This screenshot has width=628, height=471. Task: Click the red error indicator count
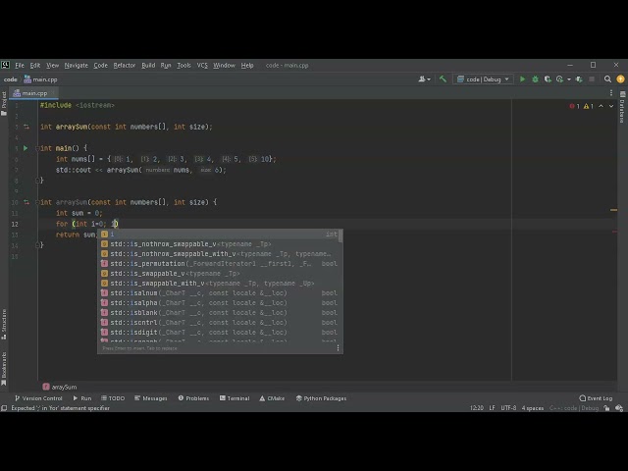(574, 106)
